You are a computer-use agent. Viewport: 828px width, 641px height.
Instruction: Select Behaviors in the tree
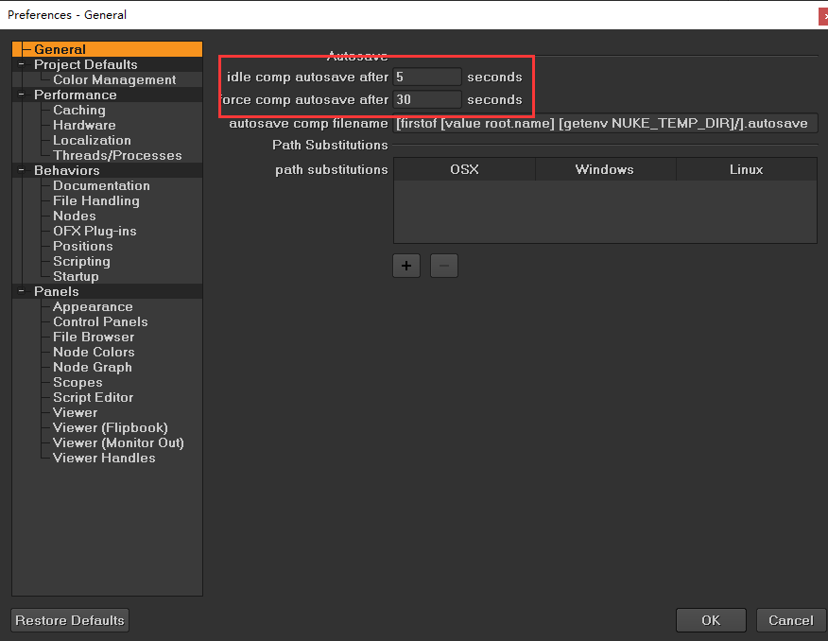coord(66,170)
